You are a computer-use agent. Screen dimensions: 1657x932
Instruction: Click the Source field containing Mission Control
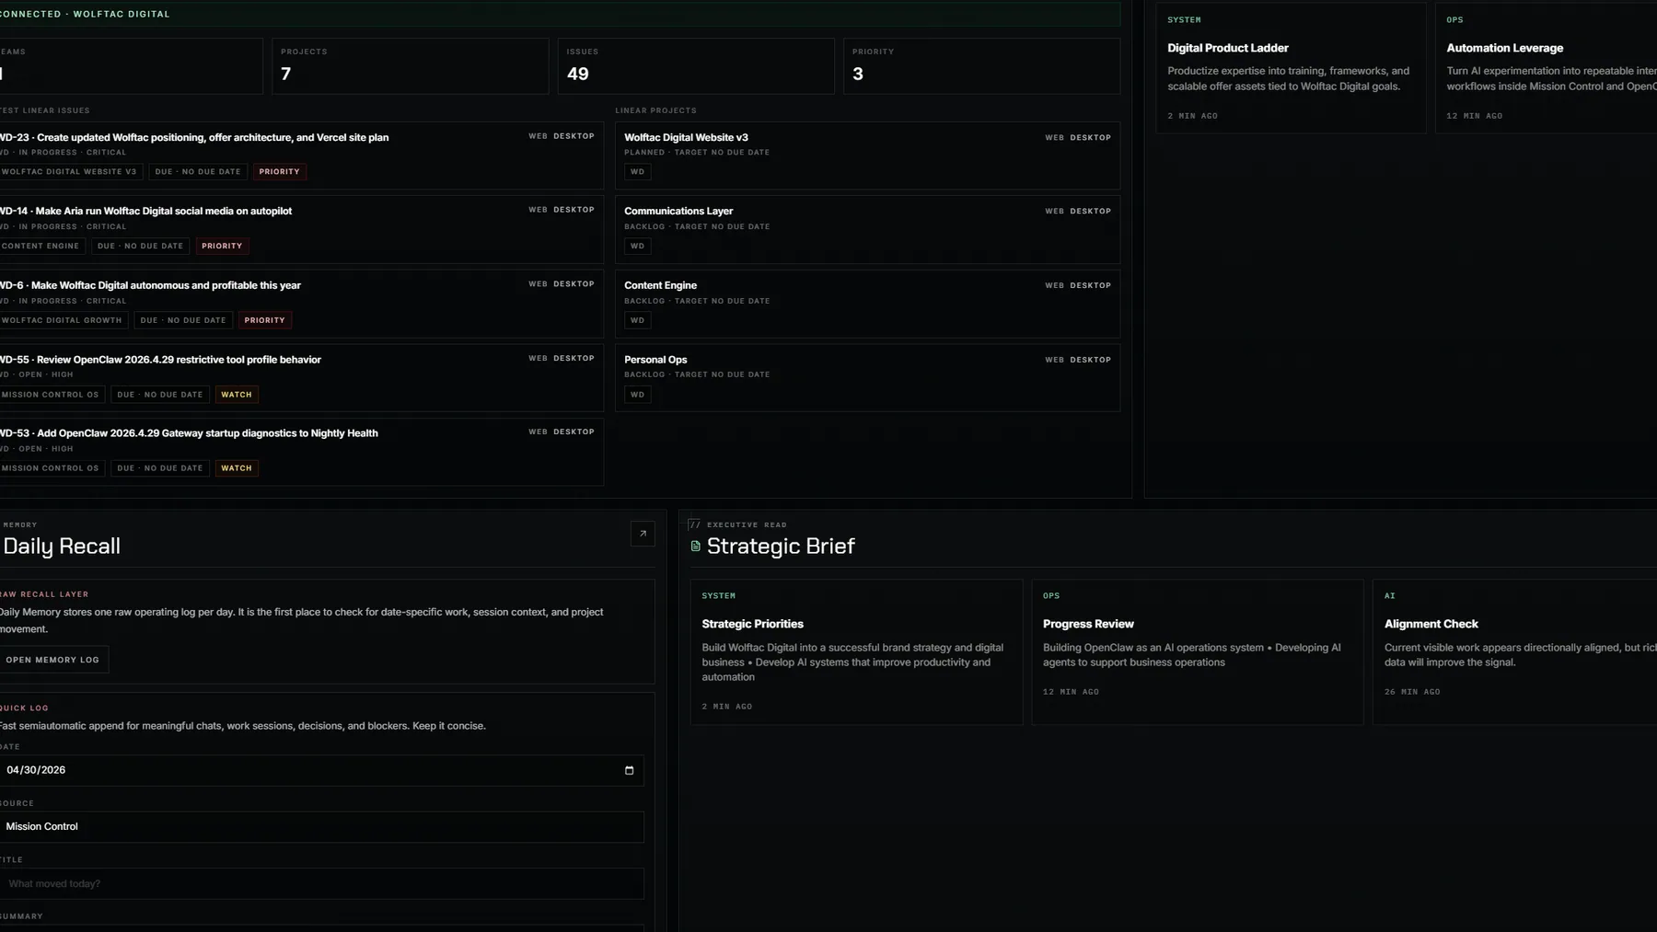pos(320,826)
